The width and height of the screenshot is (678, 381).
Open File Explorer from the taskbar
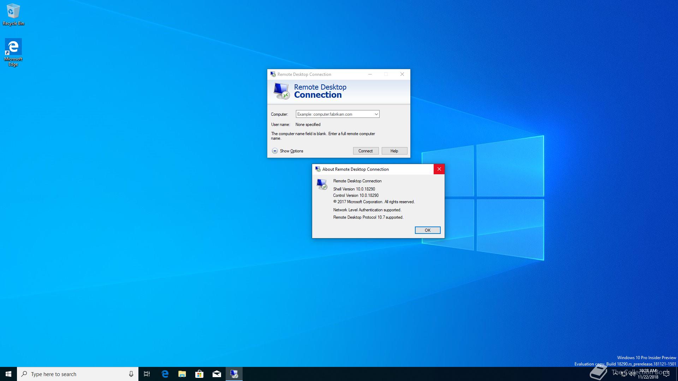pos(182,374)
